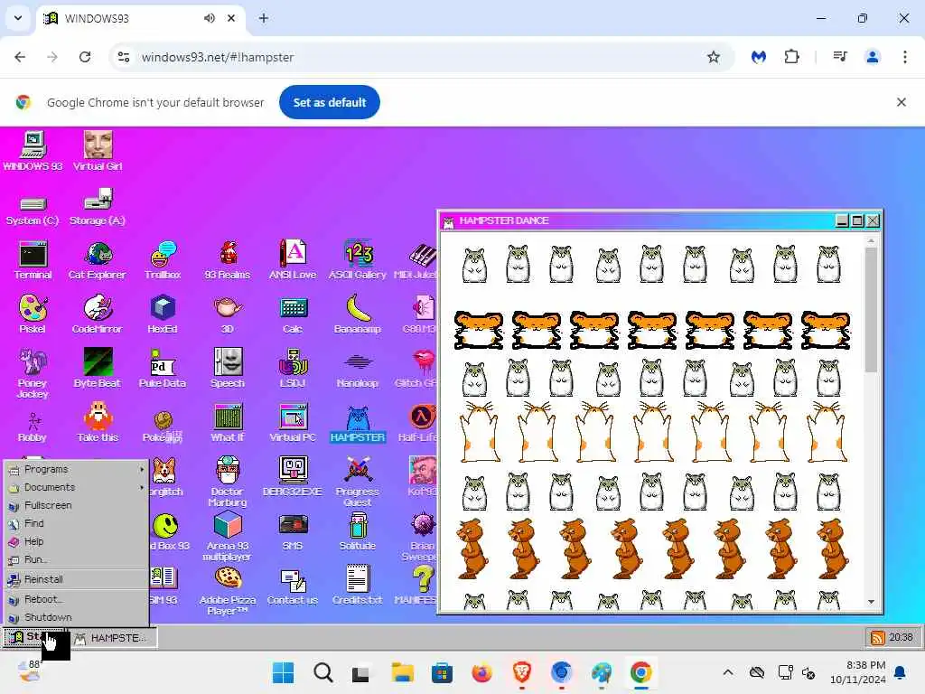Open the Virtual PC icon

[293, 423]
